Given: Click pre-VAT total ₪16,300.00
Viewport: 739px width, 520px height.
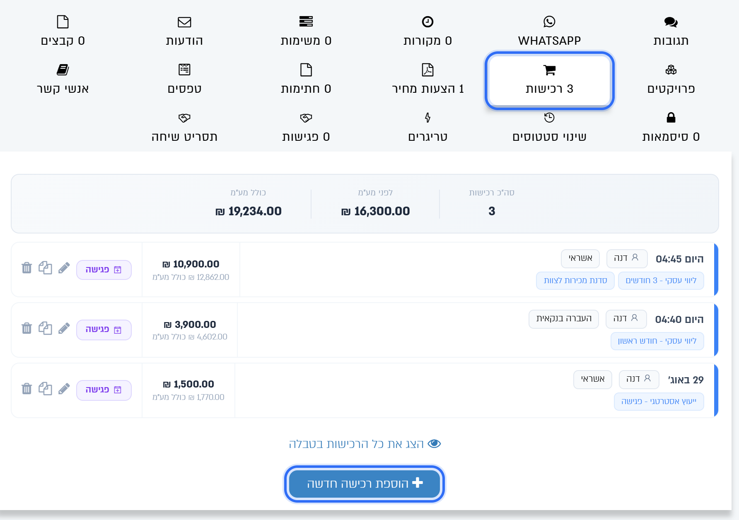Looking at the screenshot, I should click(376, 211).
